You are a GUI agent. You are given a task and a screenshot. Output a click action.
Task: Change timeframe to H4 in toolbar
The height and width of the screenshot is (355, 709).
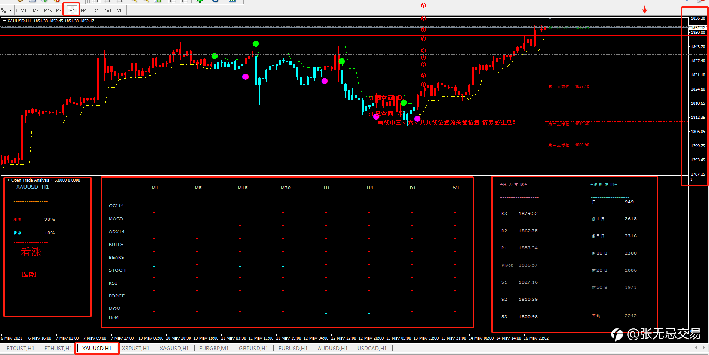84,10
